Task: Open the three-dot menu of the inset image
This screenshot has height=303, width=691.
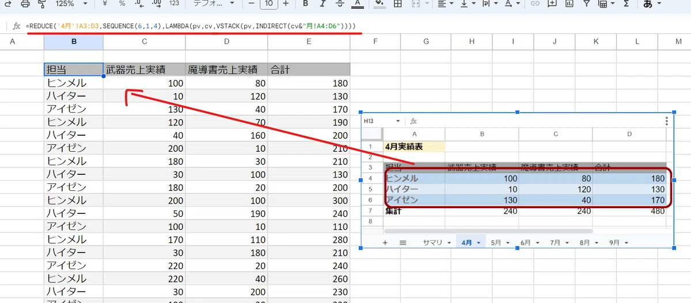Action: tap(666, 121)
